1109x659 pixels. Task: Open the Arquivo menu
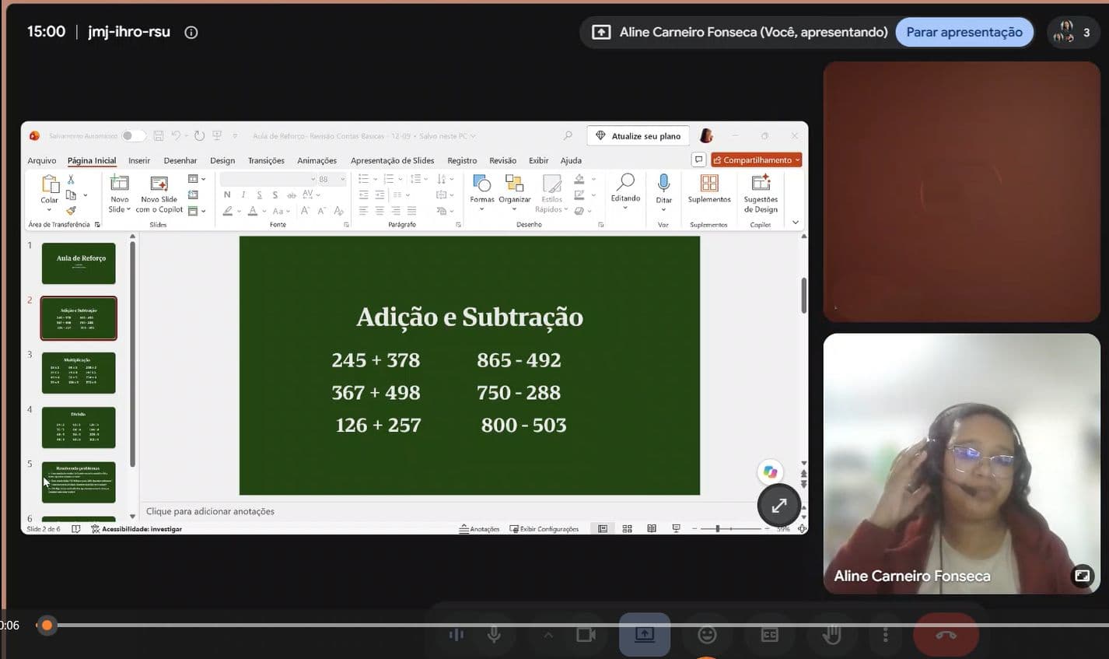[42, 160]
